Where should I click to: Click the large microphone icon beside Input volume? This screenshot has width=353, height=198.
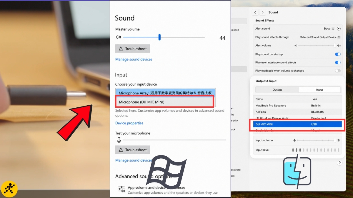click(339, 141)
